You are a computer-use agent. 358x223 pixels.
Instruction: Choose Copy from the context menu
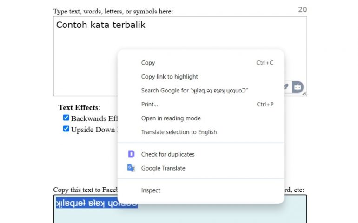pyautogui.click(x=148, y=63)
